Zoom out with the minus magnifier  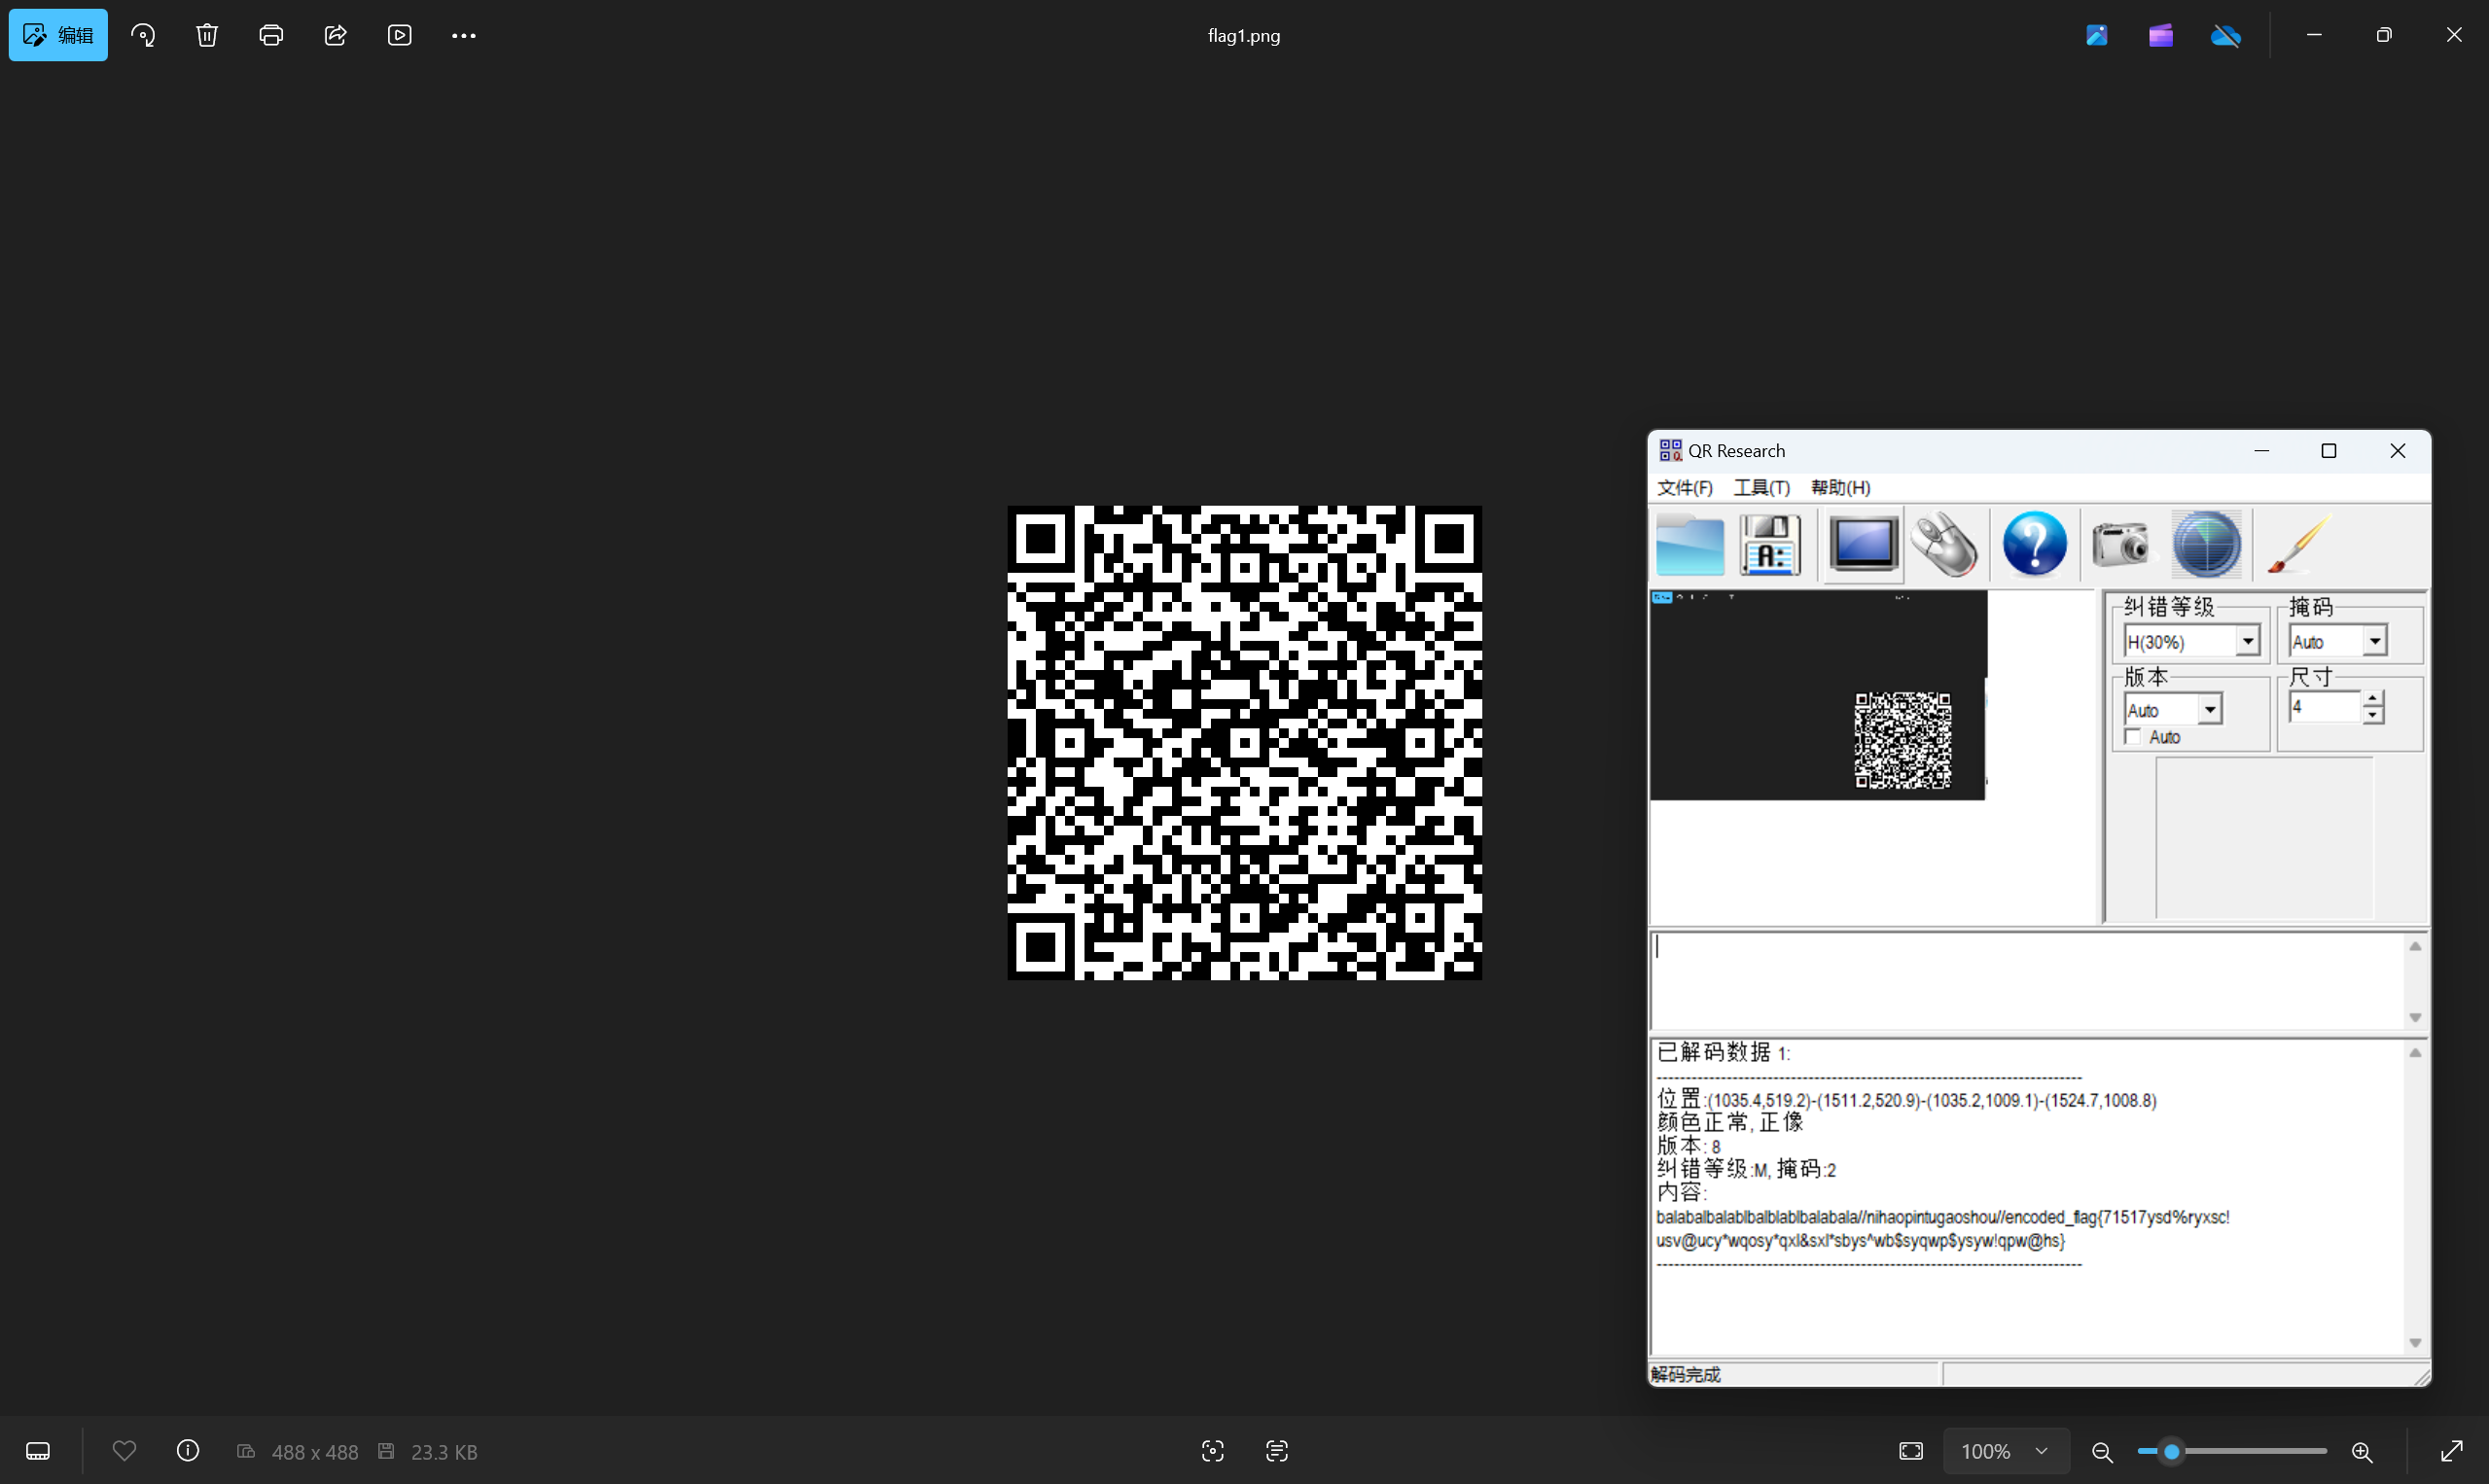pos(2102,1452)
